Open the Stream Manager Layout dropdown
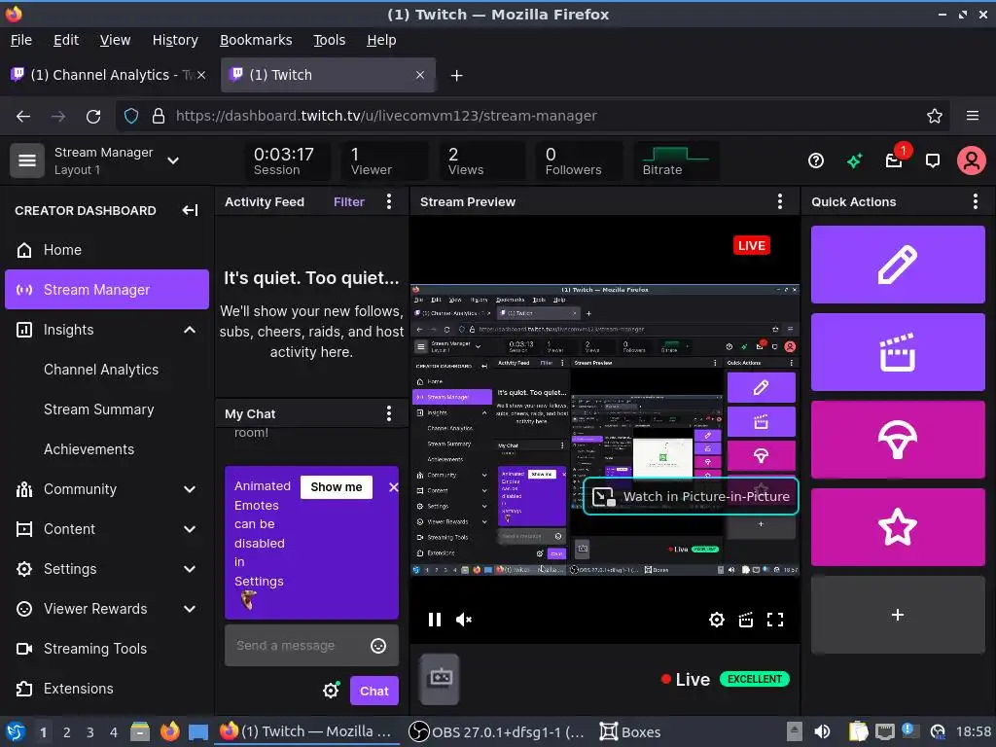The width and height of the screenshot is (996, 747). click(173, 160)
